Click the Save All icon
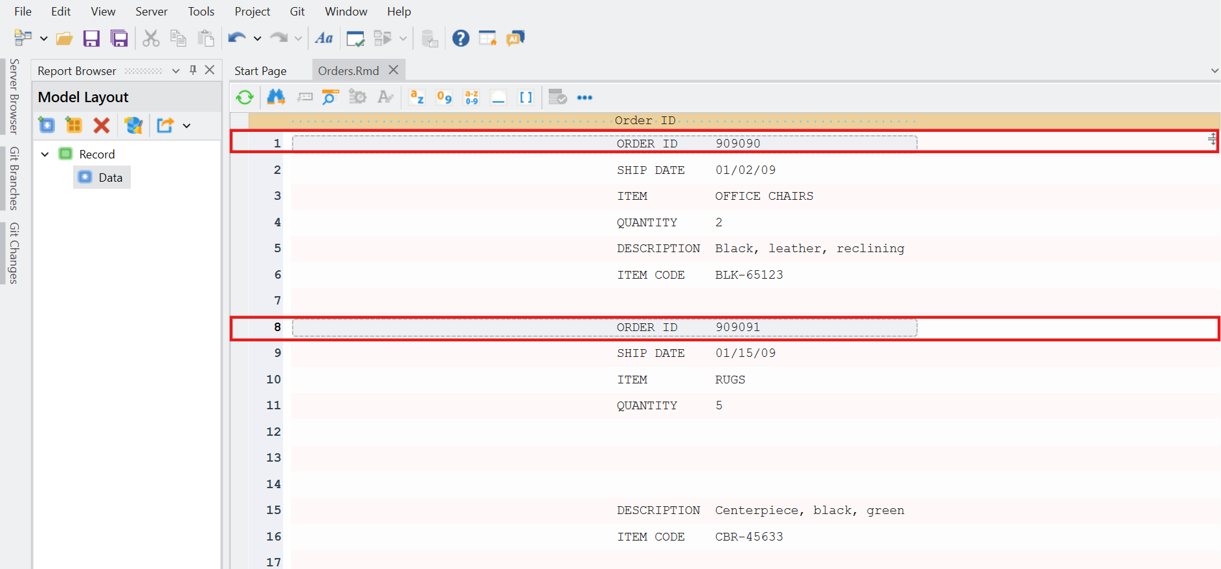1221x569 pixels. 119,39
